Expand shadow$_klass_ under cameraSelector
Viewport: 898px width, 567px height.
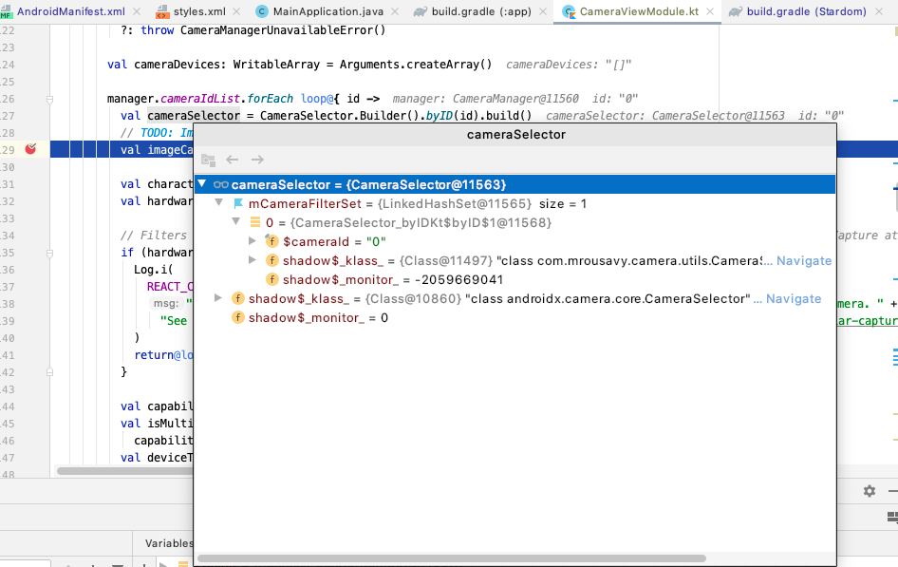point(219,298)
